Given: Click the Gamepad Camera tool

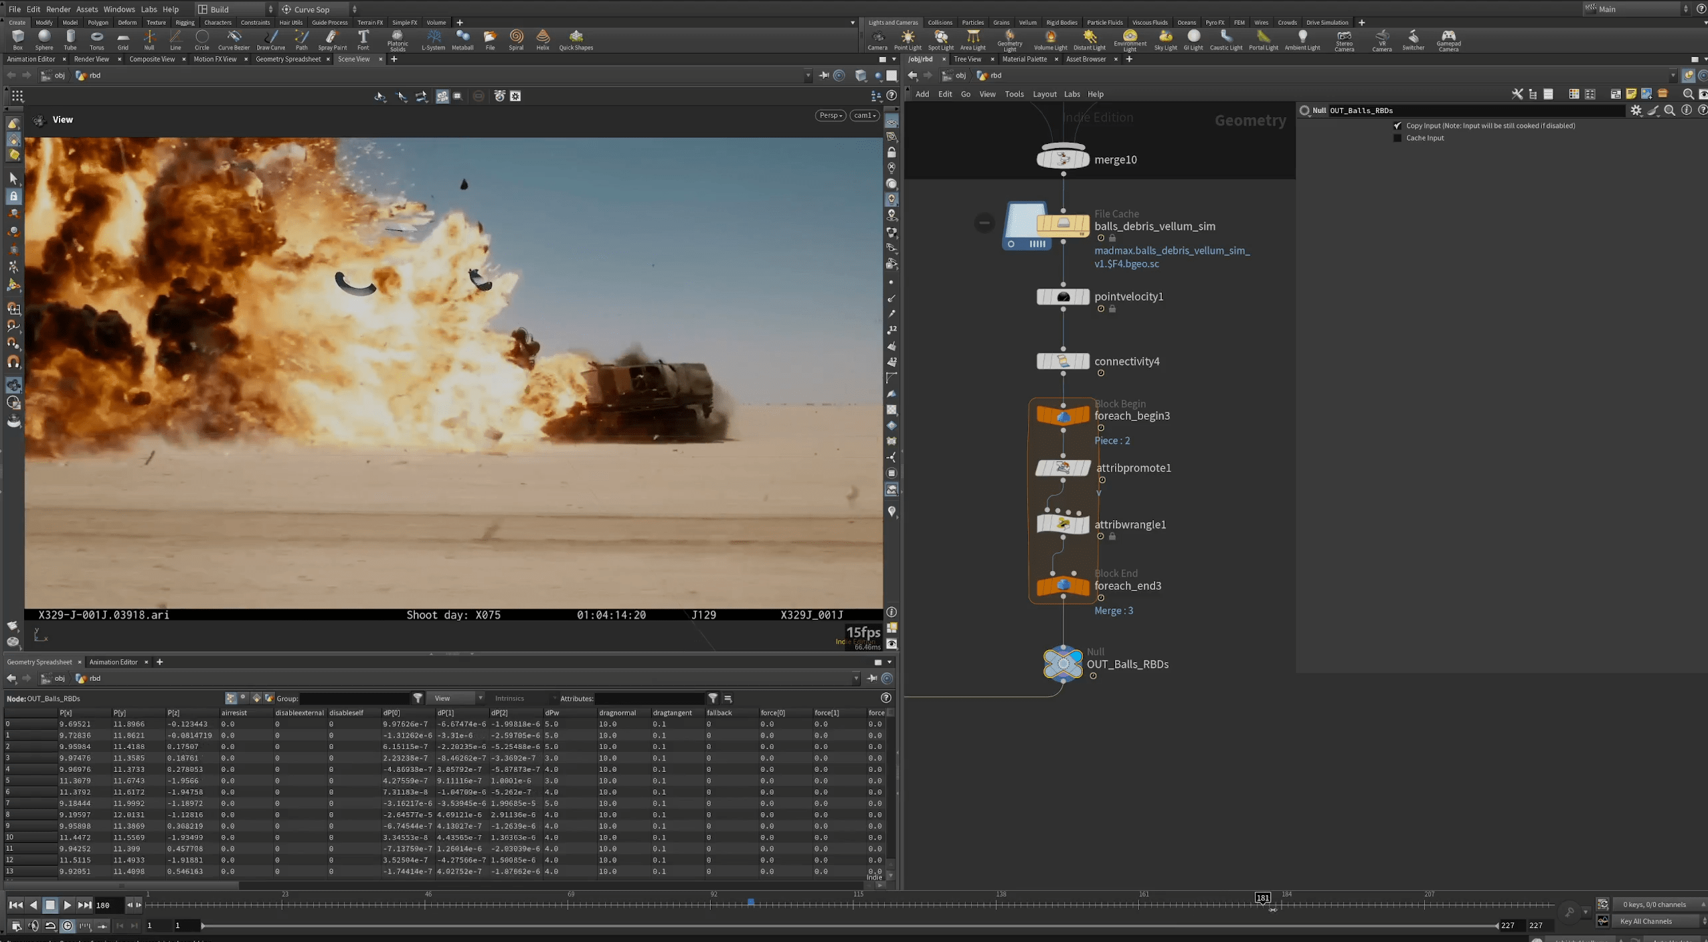Looking at the screenshot, I should 1448,41.
